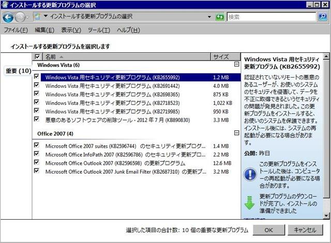Expand the address bar history dropdown
The width and height of the screenshot is (331, 243).
tap(209, 17)
